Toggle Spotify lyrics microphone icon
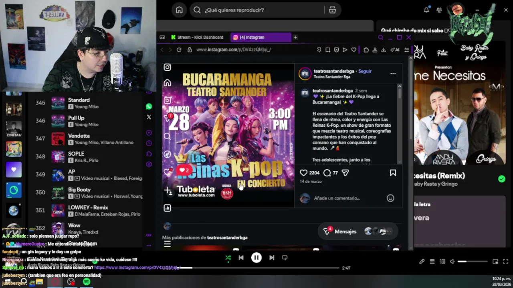The width and height of the screenshot is (513, 288). tap(422, 262)
